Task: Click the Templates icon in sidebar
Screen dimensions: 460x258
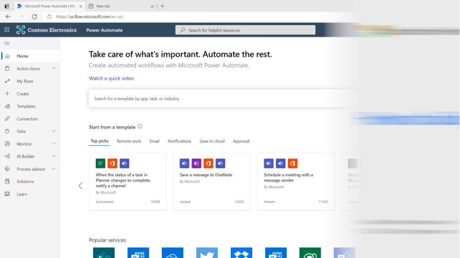Action: 7,106
